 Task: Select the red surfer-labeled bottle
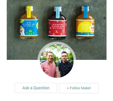(57, 23)
